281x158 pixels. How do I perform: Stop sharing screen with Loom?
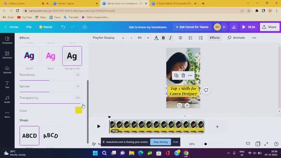coord(160,142)
